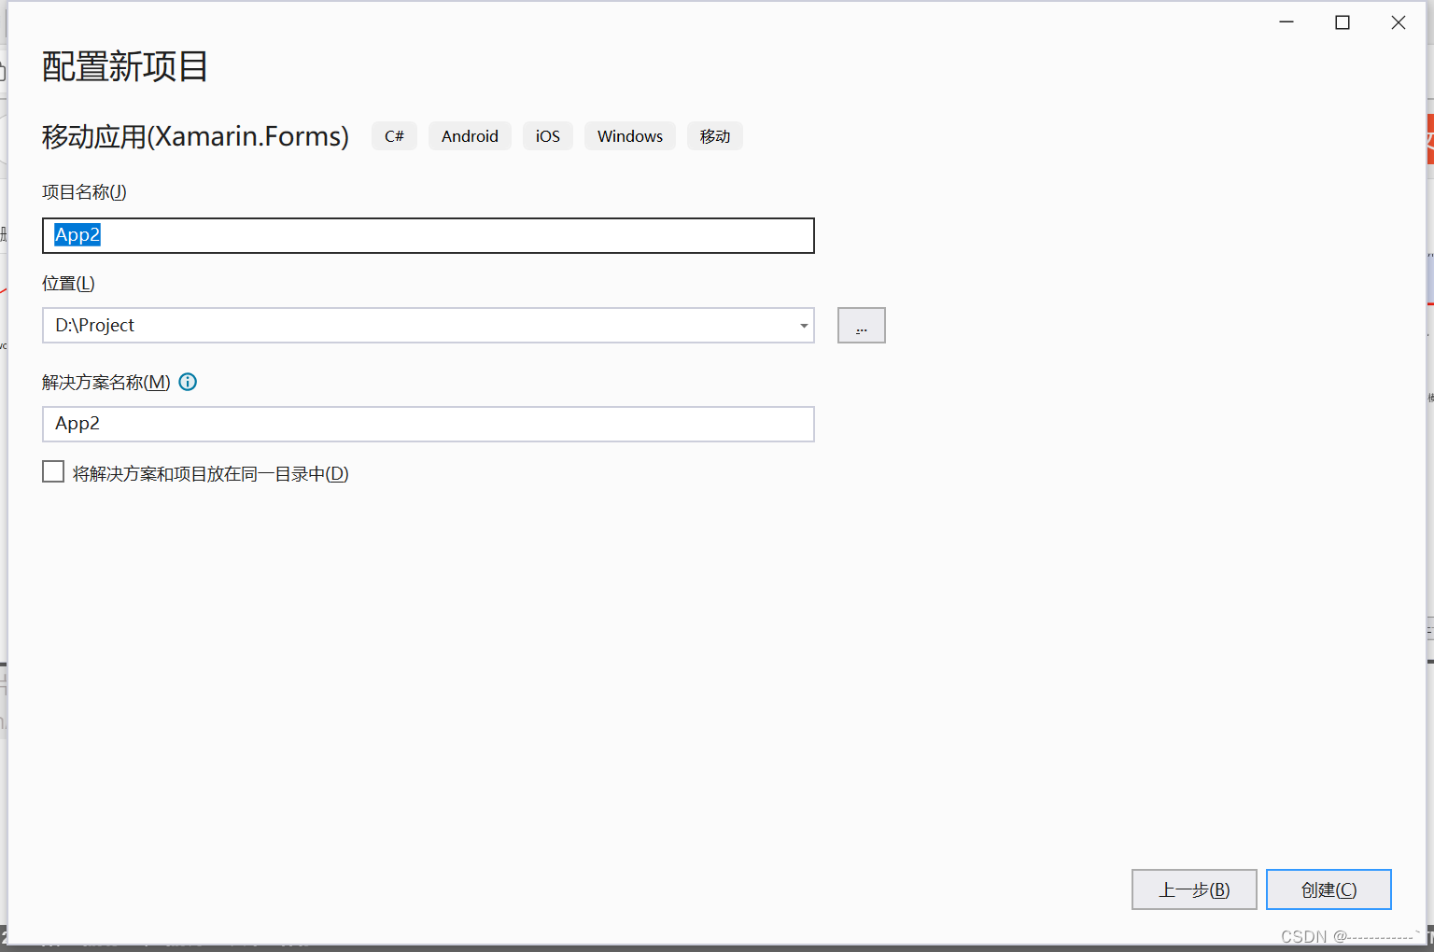This screenshot has width=1434, height=952.
Task: Maximize the dialog window
Action: point(1343,22)
